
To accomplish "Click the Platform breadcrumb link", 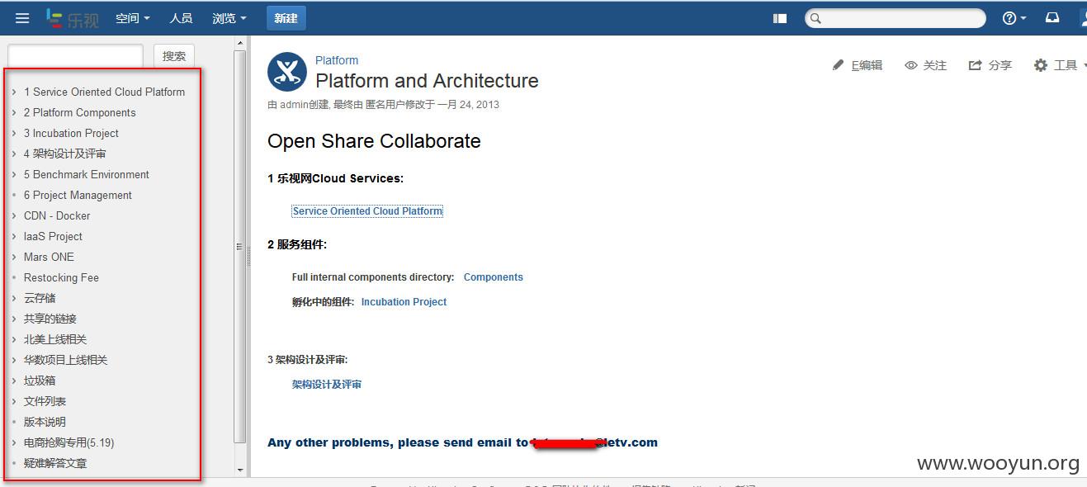I will coord(337,60).
